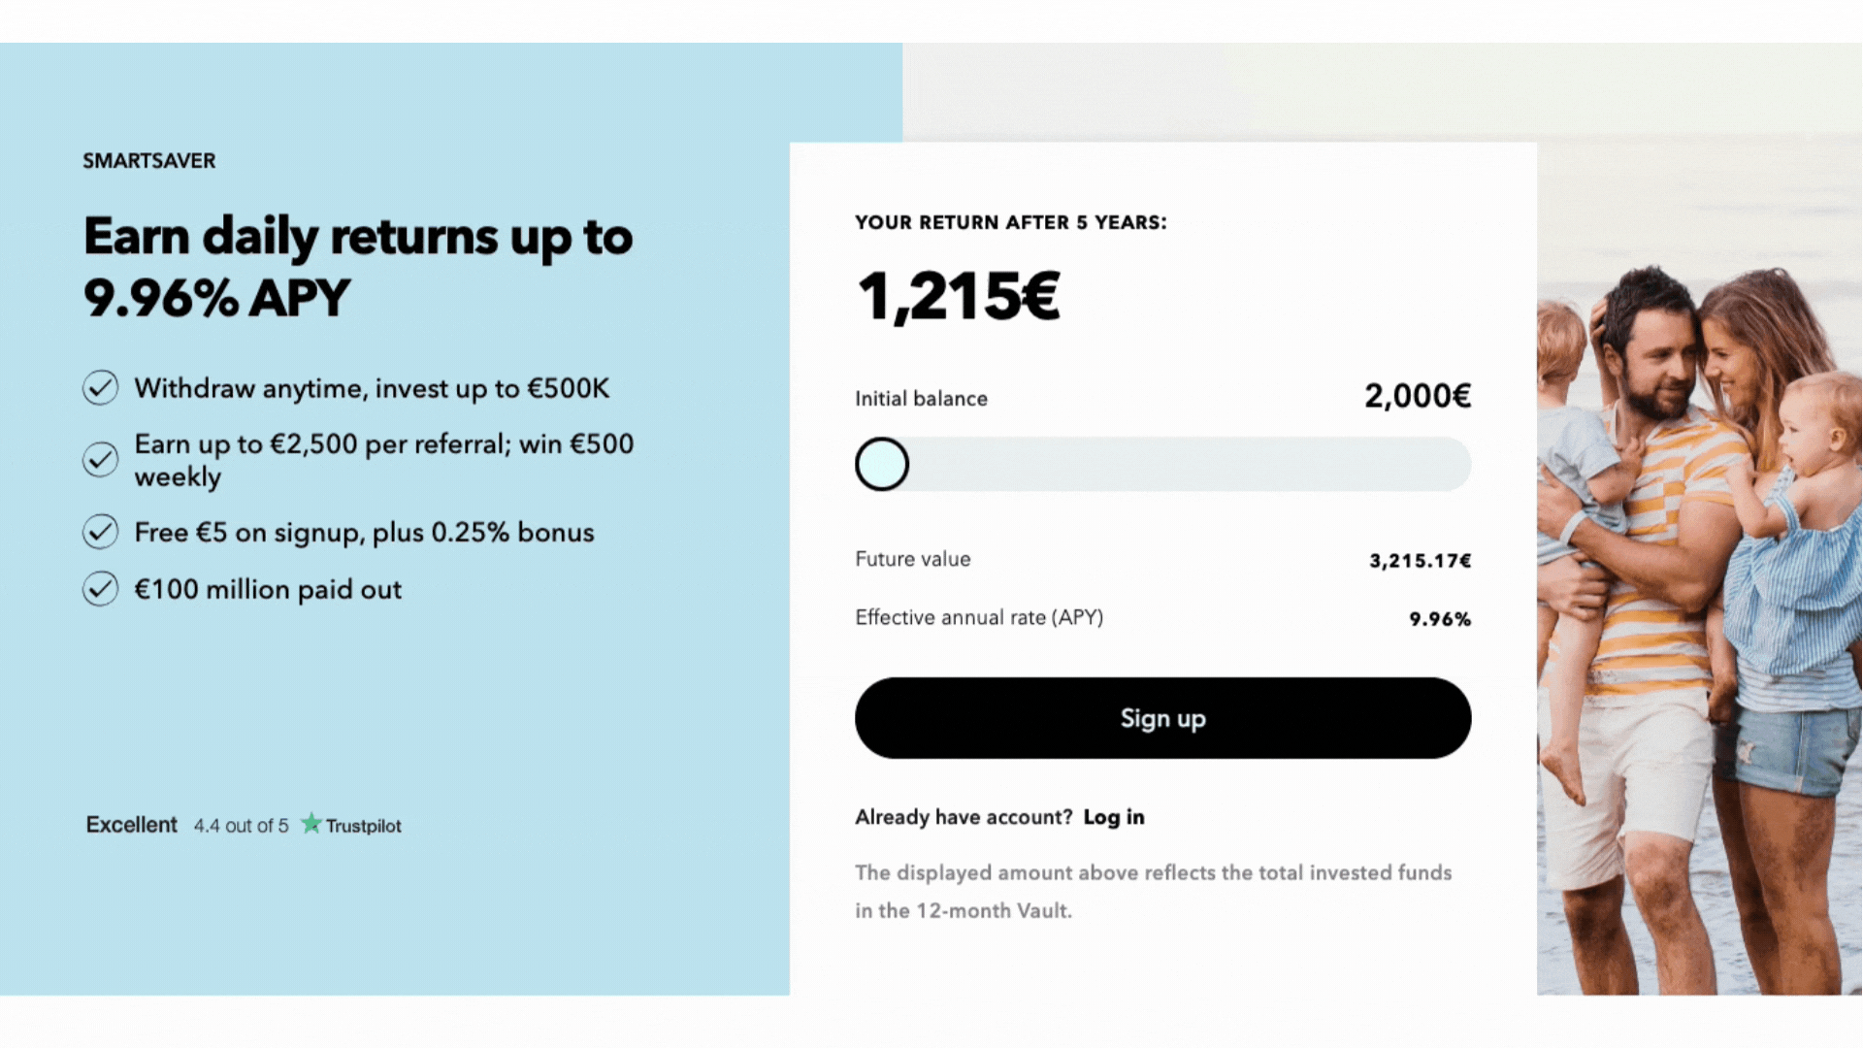This screenshot has width=1863, height=1048.
Task: Click the 9.96% effective annual rate value
Action: click(1440, 619)
